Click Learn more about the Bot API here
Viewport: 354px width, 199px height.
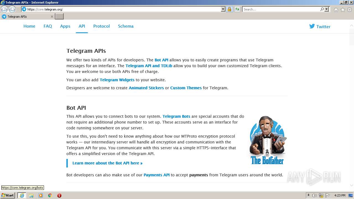coord(107,163)
